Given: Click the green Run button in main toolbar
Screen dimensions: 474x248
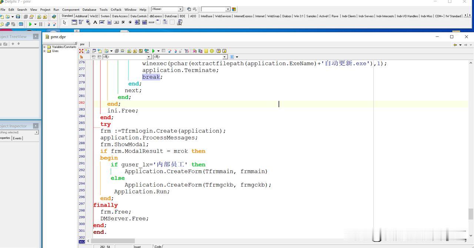Looking at the screenshot, I should pos(30,24).
